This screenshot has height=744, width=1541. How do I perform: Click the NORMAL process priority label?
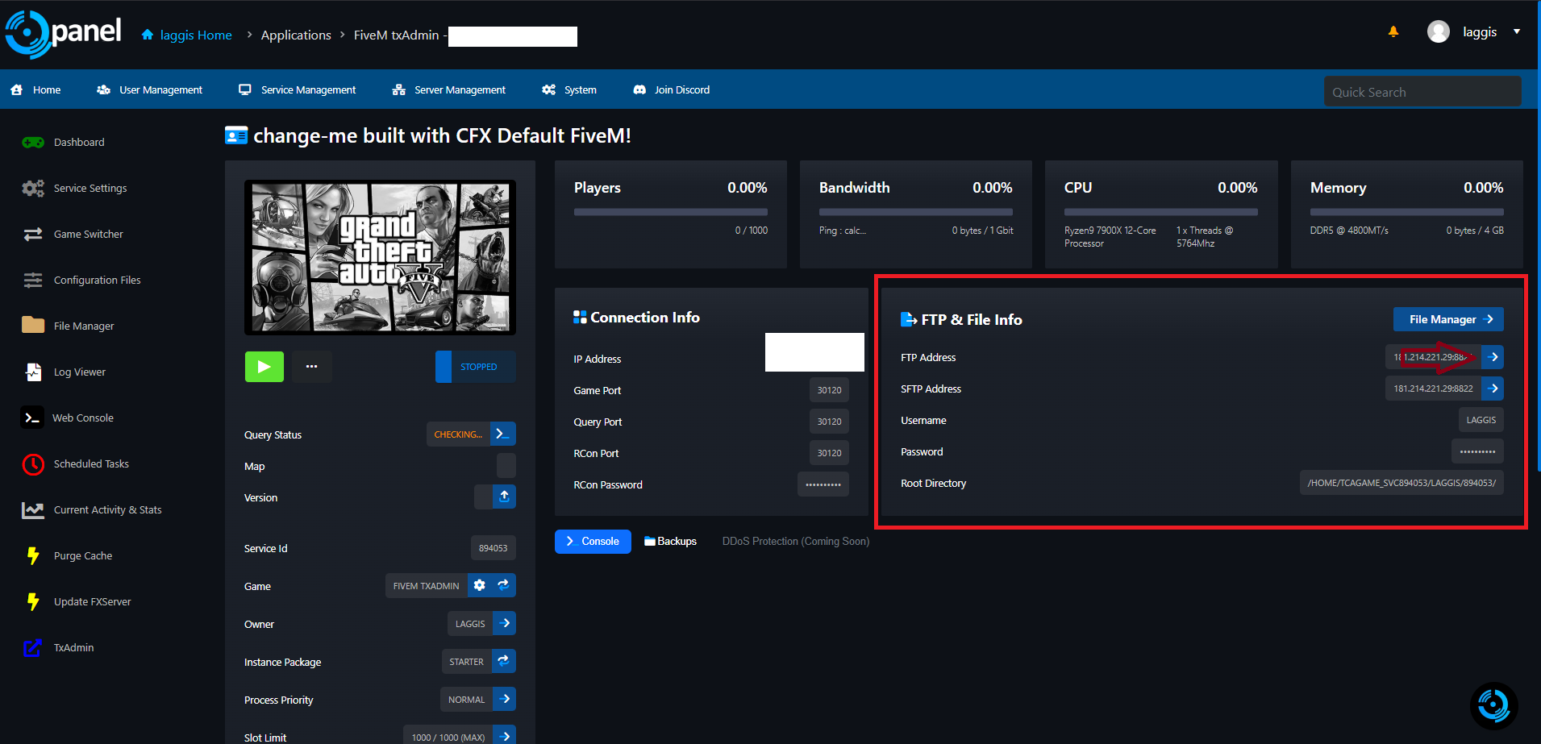tap(467, 699)
